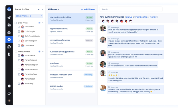Click the user avatar at sidebar bottom
This screenshot has height=108, width=178.
click(x=9, y=101)
